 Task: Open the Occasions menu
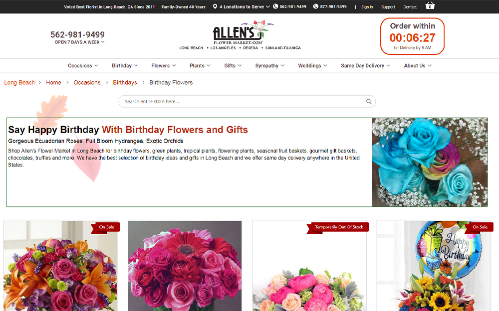[83, 65]
